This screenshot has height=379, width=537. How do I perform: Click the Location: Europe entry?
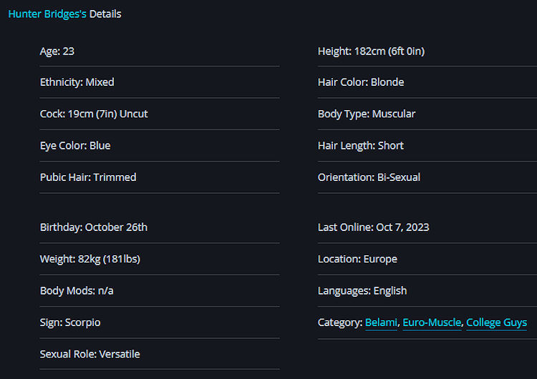pos(357,259)
